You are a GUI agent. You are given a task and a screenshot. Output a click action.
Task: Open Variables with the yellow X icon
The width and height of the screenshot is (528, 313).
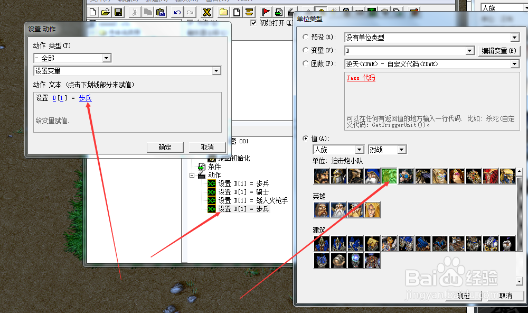click(207, 13)
